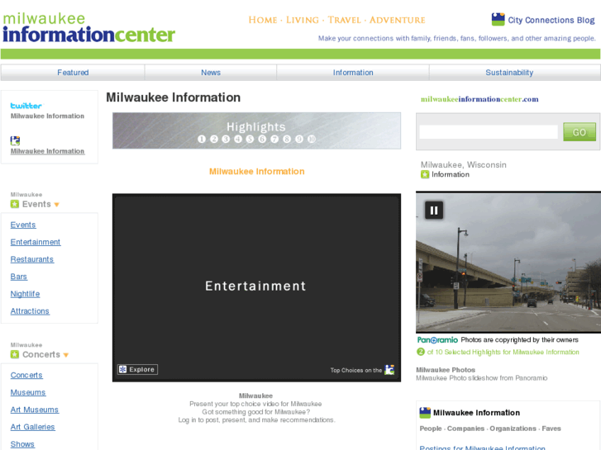
Task: Open the Information tab
Action: point(353,73)
